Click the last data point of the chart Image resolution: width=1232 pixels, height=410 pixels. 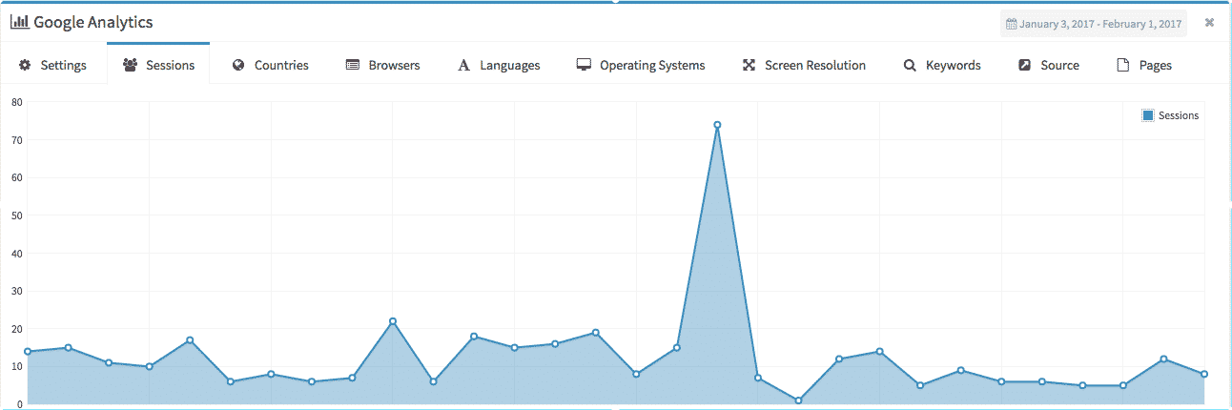[1204, 374]
